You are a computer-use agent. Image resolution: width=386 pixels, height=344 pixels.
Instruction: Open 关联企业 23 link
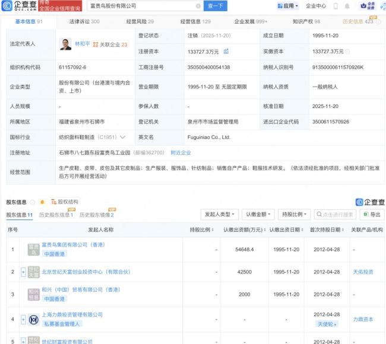point(110,44)
